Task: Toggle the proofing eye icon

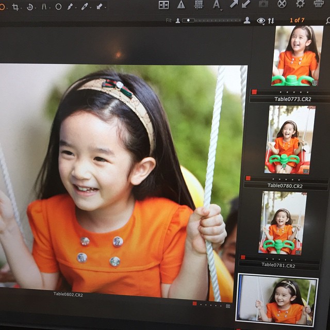Action: click(261, 21)
